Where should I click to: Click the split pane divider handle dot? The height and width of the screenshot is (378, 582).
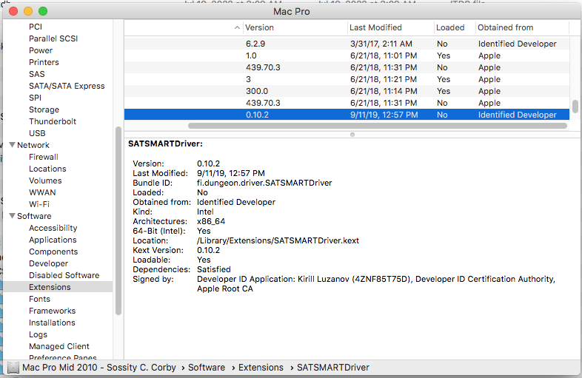click(352, 135)
